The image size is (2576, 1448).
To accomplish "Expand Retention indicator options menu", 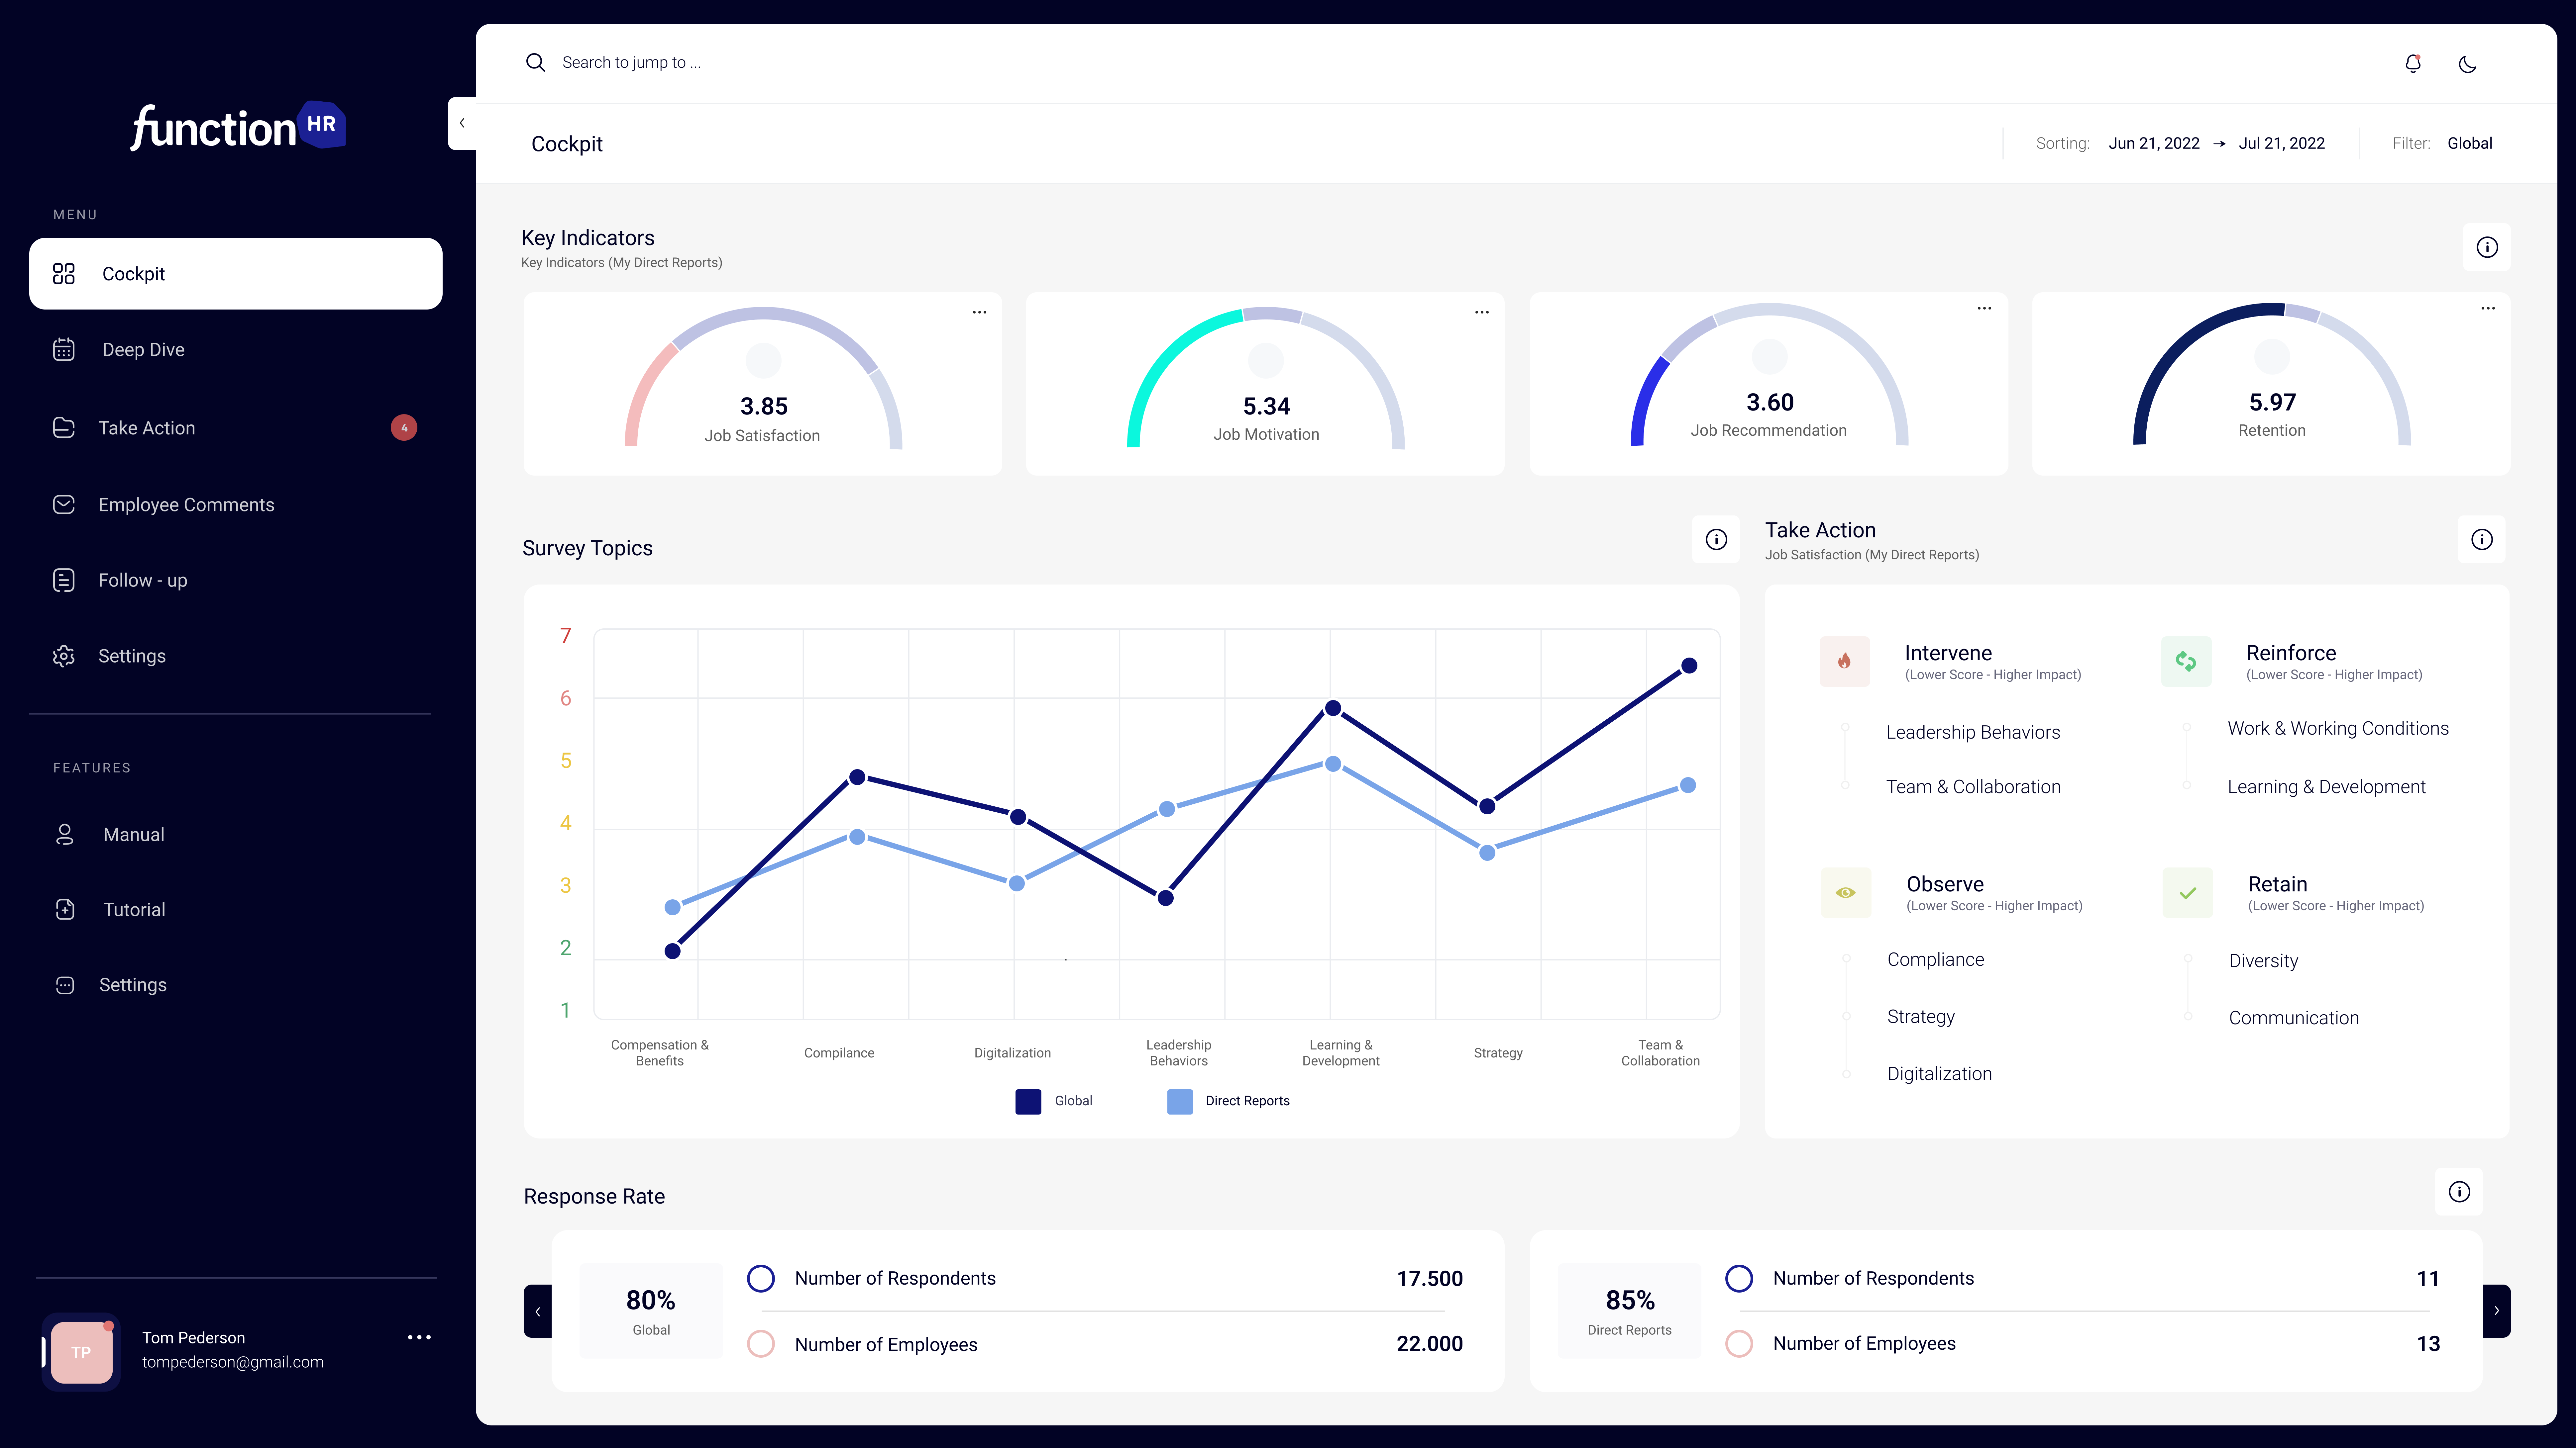I will pyautogui.click(x=2488, y=310).
